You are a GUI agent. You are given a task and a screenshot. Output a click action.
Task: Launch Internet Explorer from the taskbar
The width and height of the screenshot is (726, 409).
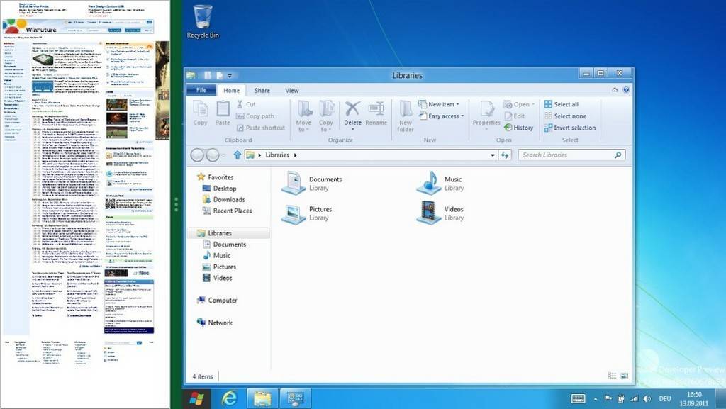230,398
